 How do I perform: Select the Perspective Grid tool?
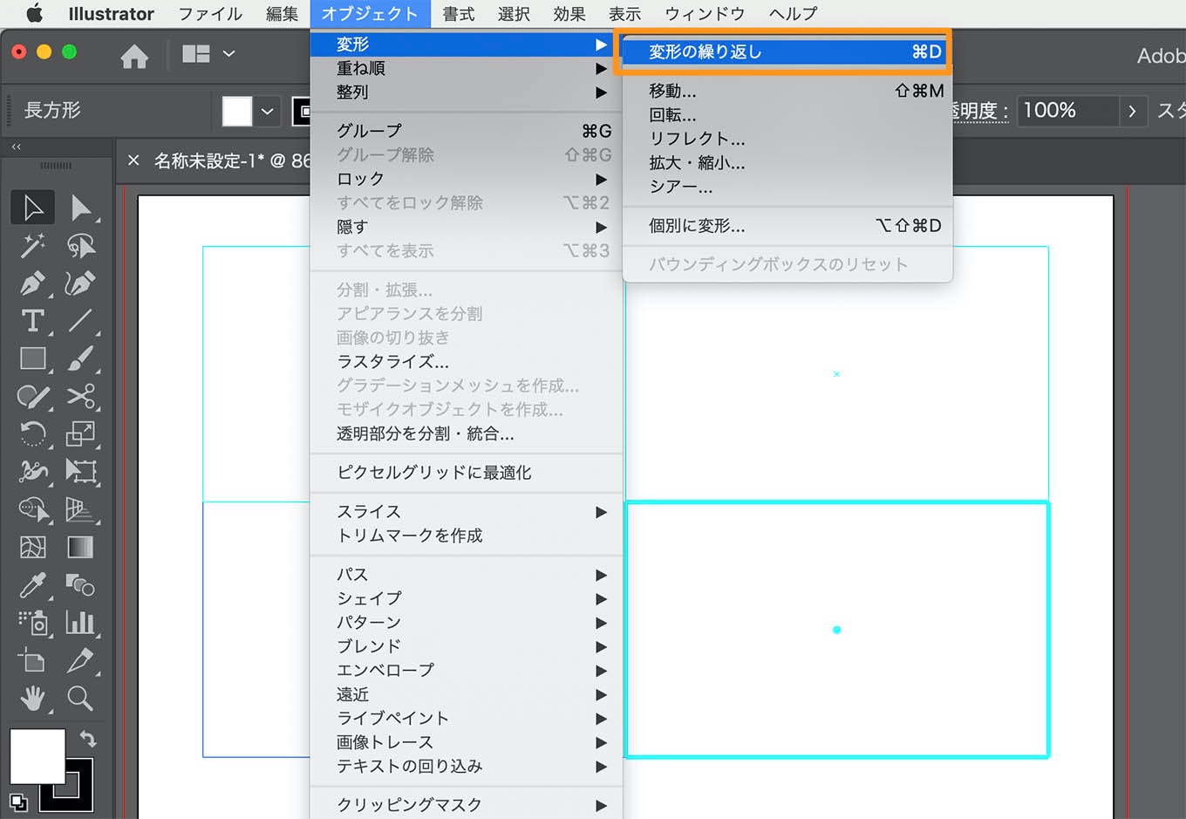click(81, 509)
